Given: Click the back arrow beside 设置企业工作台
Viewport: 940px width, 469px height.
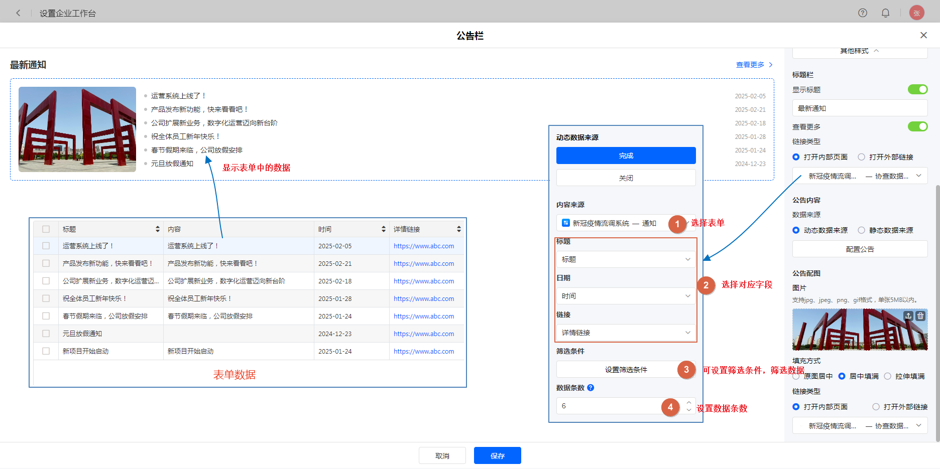Looking at the screenshot, I should (18, 13).
